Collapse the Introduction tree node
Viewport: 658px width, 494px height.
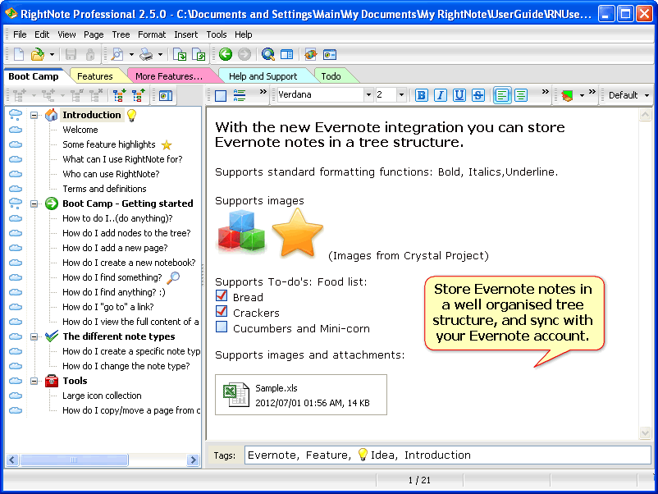pyautogui.click(x=34, y=115)
